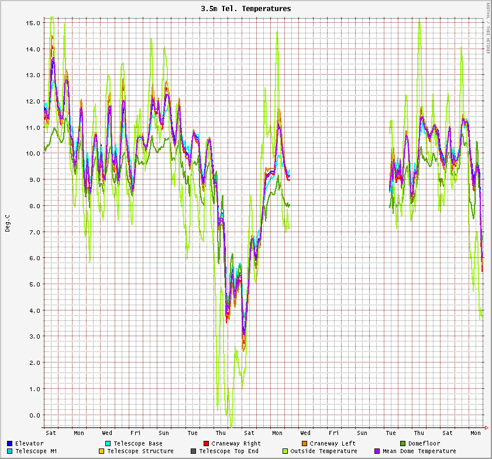Click the RRDTOOL / TOBI OETIKER watermark
The height and width of the screenshot is (459, 492).
click(x=488, y=29)
